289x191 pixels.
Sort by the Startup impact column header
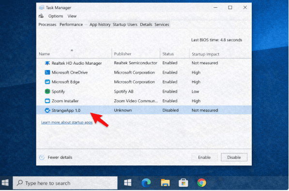[x=206, y=54]
